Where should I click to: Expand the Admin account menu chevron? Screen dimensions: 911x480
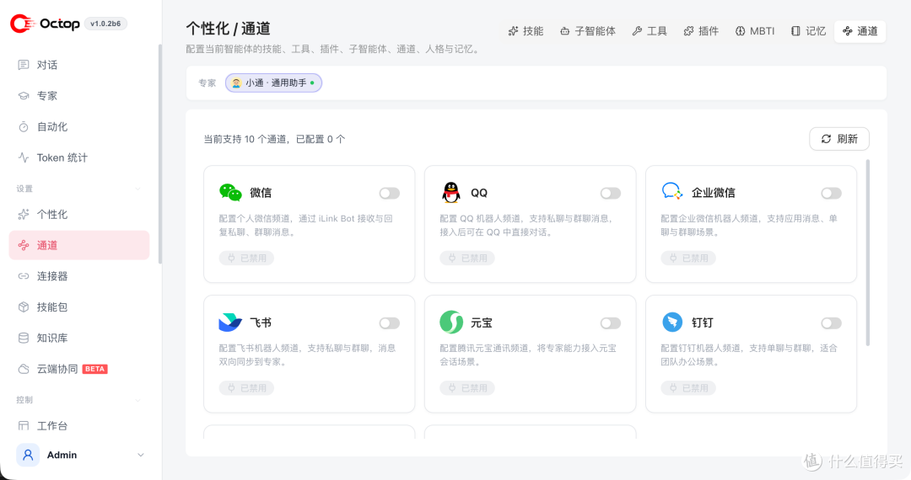click(x=141, y=455)
